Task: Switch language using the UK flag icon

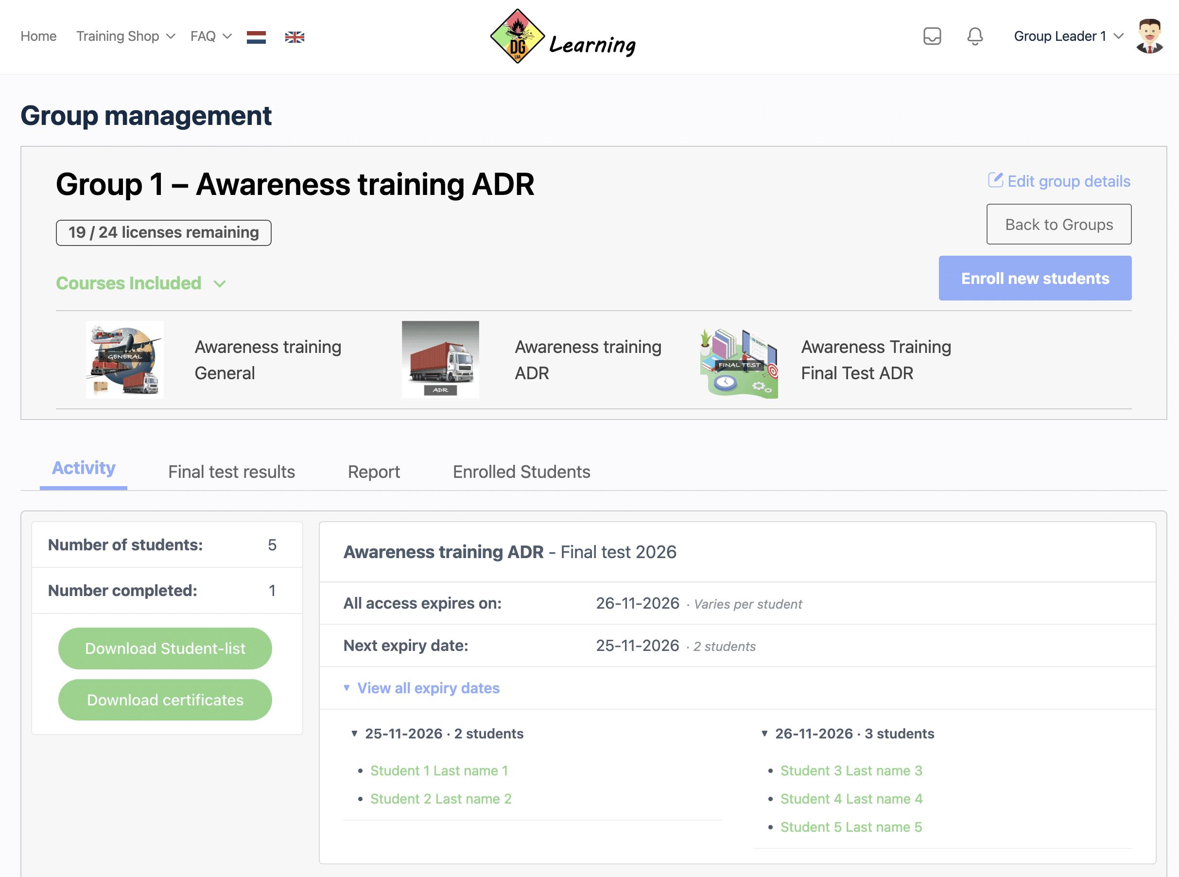Action: [x=295, y=36]
